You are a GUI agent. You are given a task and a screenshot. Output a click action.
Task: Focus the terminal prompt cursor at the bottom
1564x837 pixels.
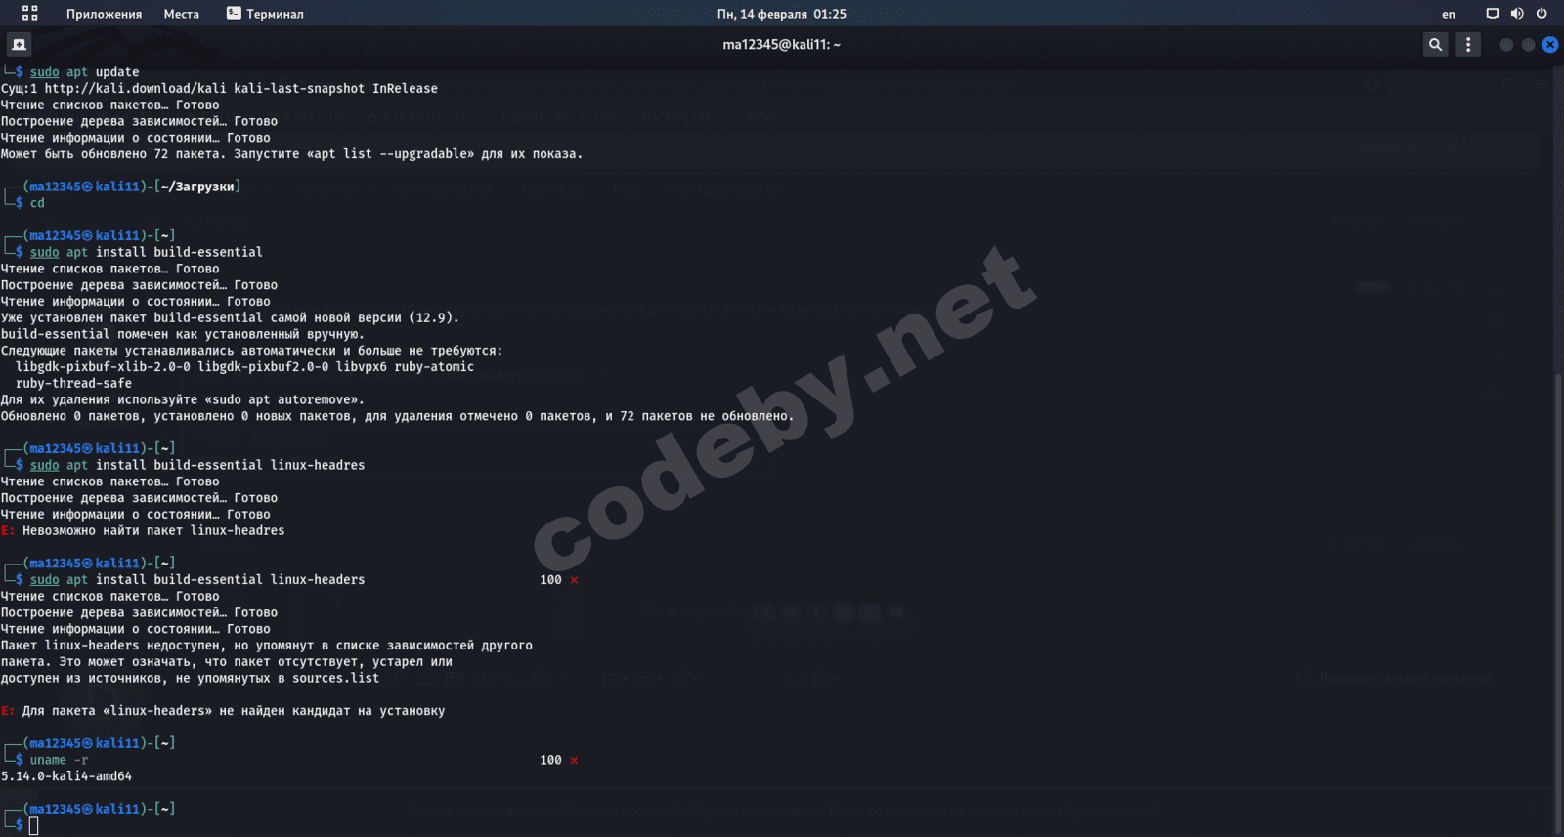33,826
